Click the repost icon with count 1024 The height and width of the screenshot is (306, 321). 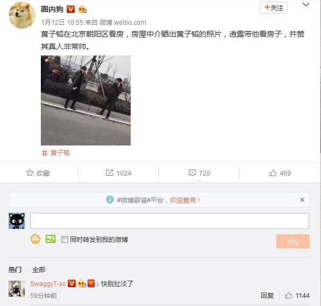pos(109,173)
